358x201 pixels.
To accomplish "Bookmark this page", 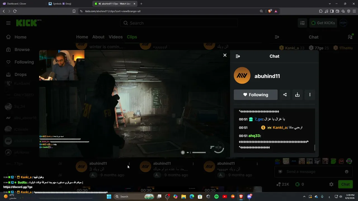I will pyautogui.click(x=74, y=11).
